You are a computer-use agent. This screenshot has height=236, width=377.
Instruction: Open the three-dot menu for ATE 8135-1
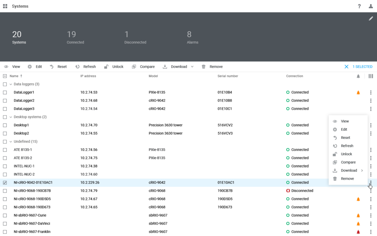click(371, 150)
